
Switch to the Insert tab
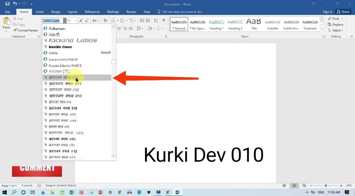point(40,12)
